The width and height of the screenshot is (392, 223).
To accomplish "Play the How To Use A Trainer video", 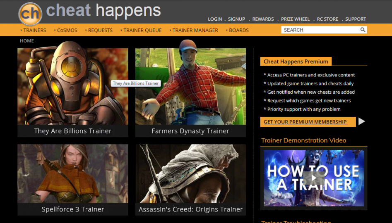I will click(313, 178).
